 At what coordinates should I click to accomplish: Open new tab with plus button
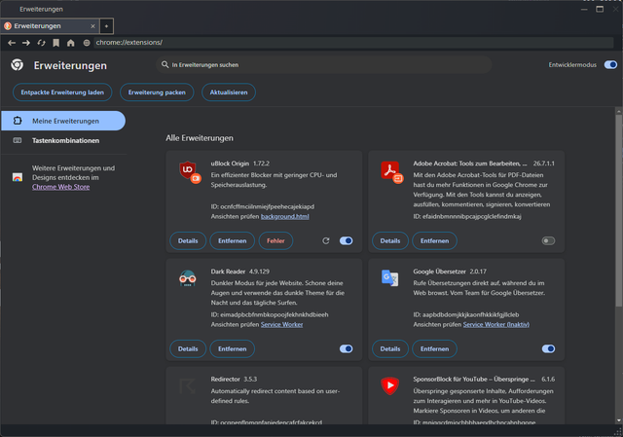click(x=106, y=26)
